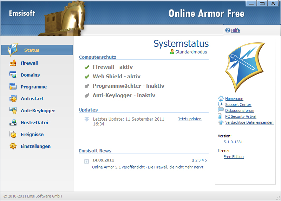
Task: Click the Einstellungen gear icon
Action: coord(13,146)
